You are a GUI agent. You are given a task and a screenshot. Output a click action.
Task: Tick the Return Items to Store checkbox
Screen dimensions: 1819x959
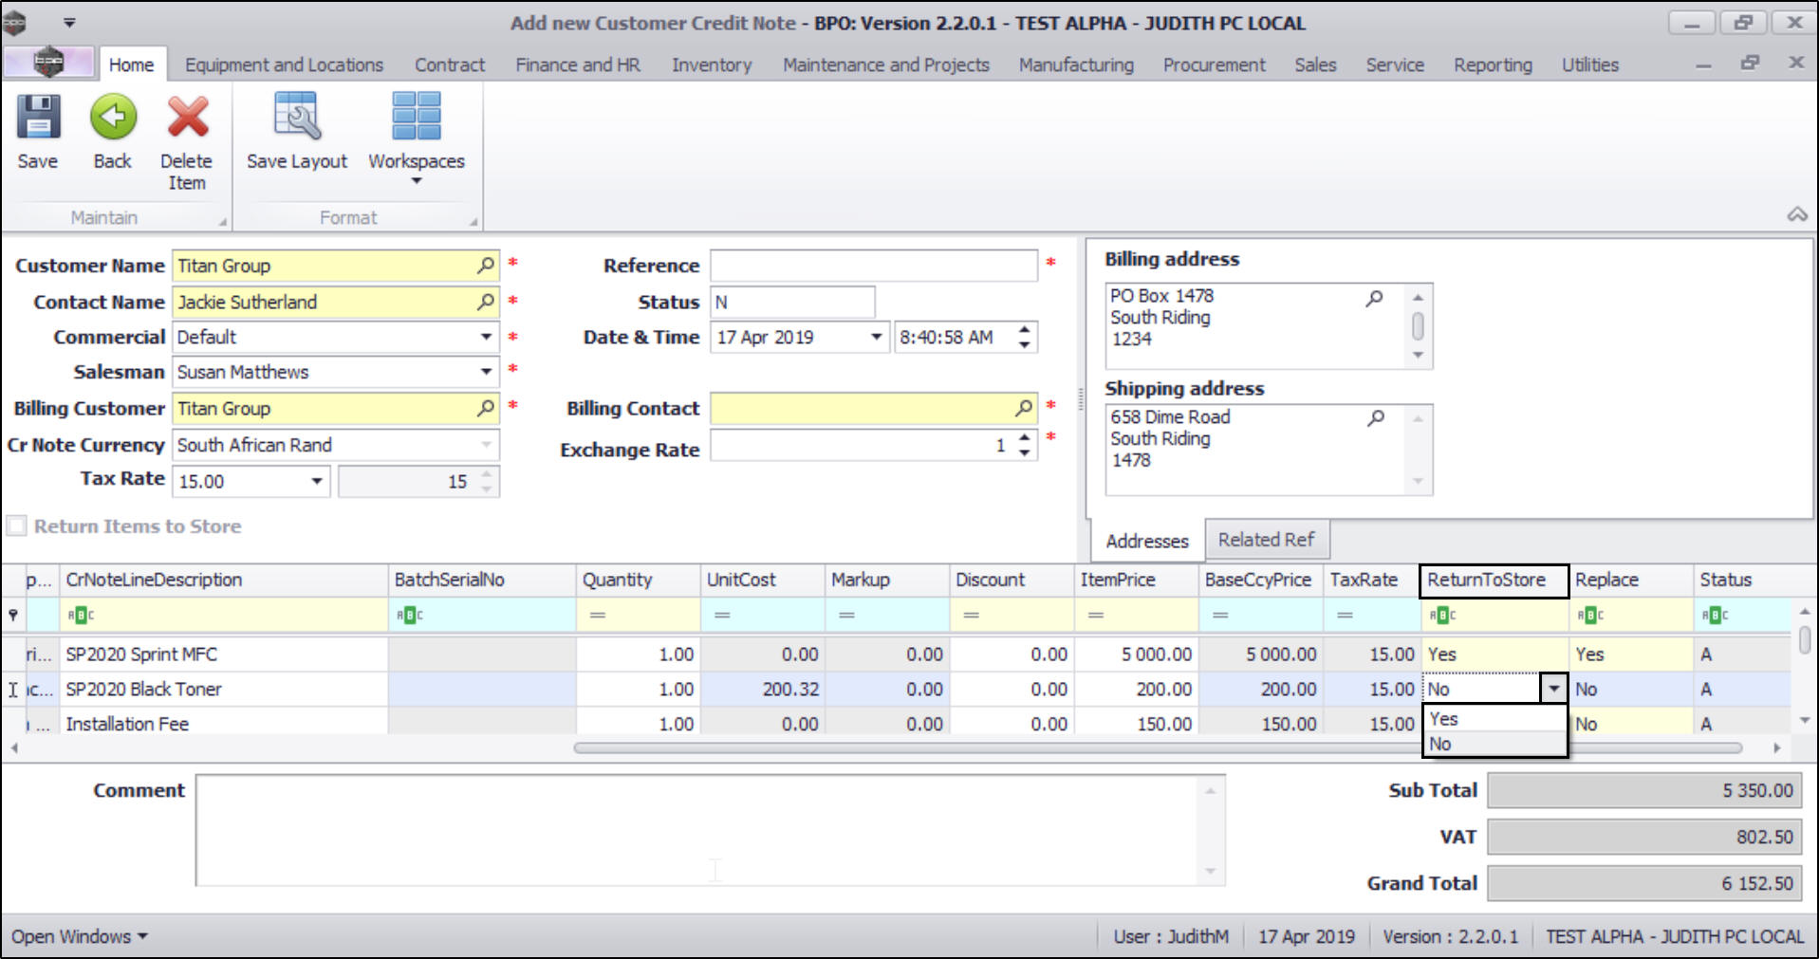click(x=17, y=526)
